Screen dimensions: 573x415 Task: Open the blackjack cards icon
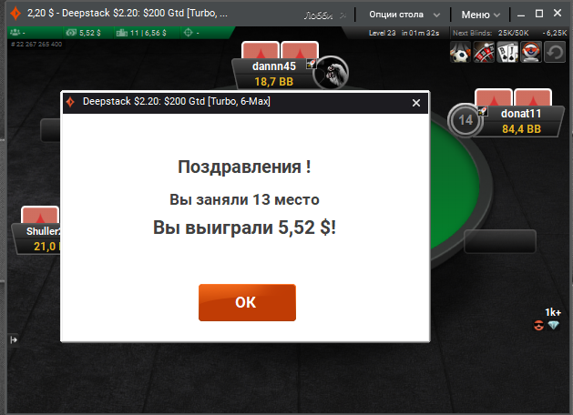tap(507, 52)
